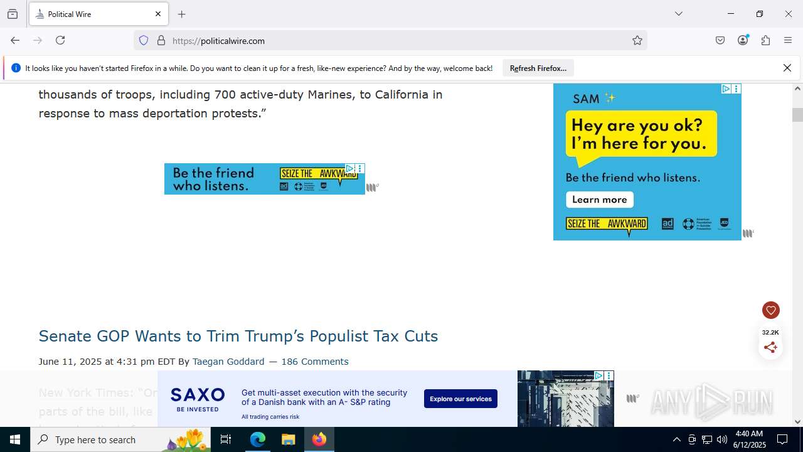
Task: Click Explore our services on Saxo ad
Action: click(x=460, y=399)
